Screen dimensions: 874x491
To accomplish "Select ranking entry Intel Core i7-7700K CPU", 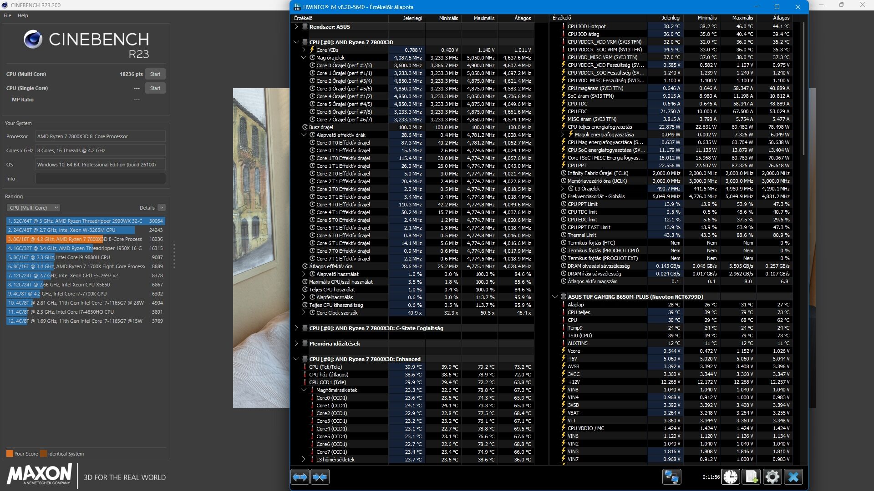I will click(x=86, y=294).
